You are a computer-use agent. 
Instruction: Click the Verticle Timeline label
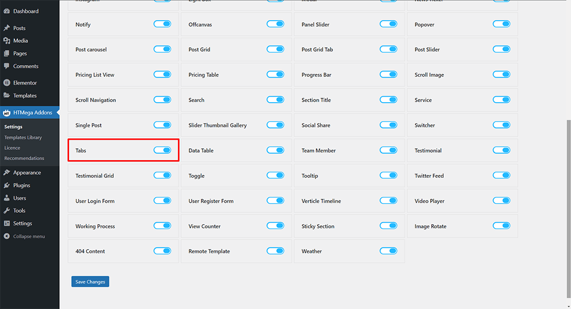coord(321,201)
